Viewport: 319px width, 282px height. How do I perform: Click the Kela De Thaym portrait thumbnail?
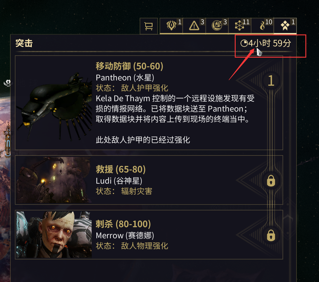tap(54, 235)
